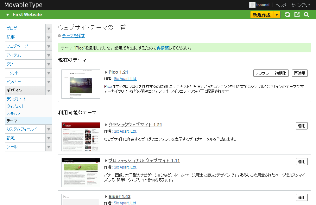This screenshot has width=316, height=205.
Task: Open the dropdown arrow next to 新規作成
Action: [x=277, y=15]
